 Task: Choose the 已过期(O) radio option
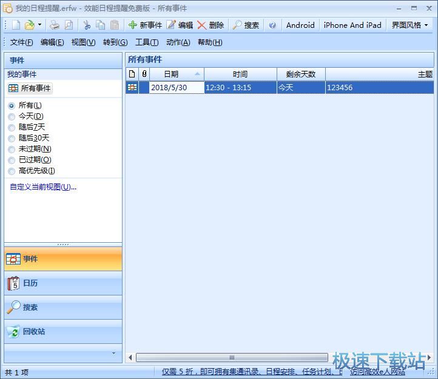(12, 160)
